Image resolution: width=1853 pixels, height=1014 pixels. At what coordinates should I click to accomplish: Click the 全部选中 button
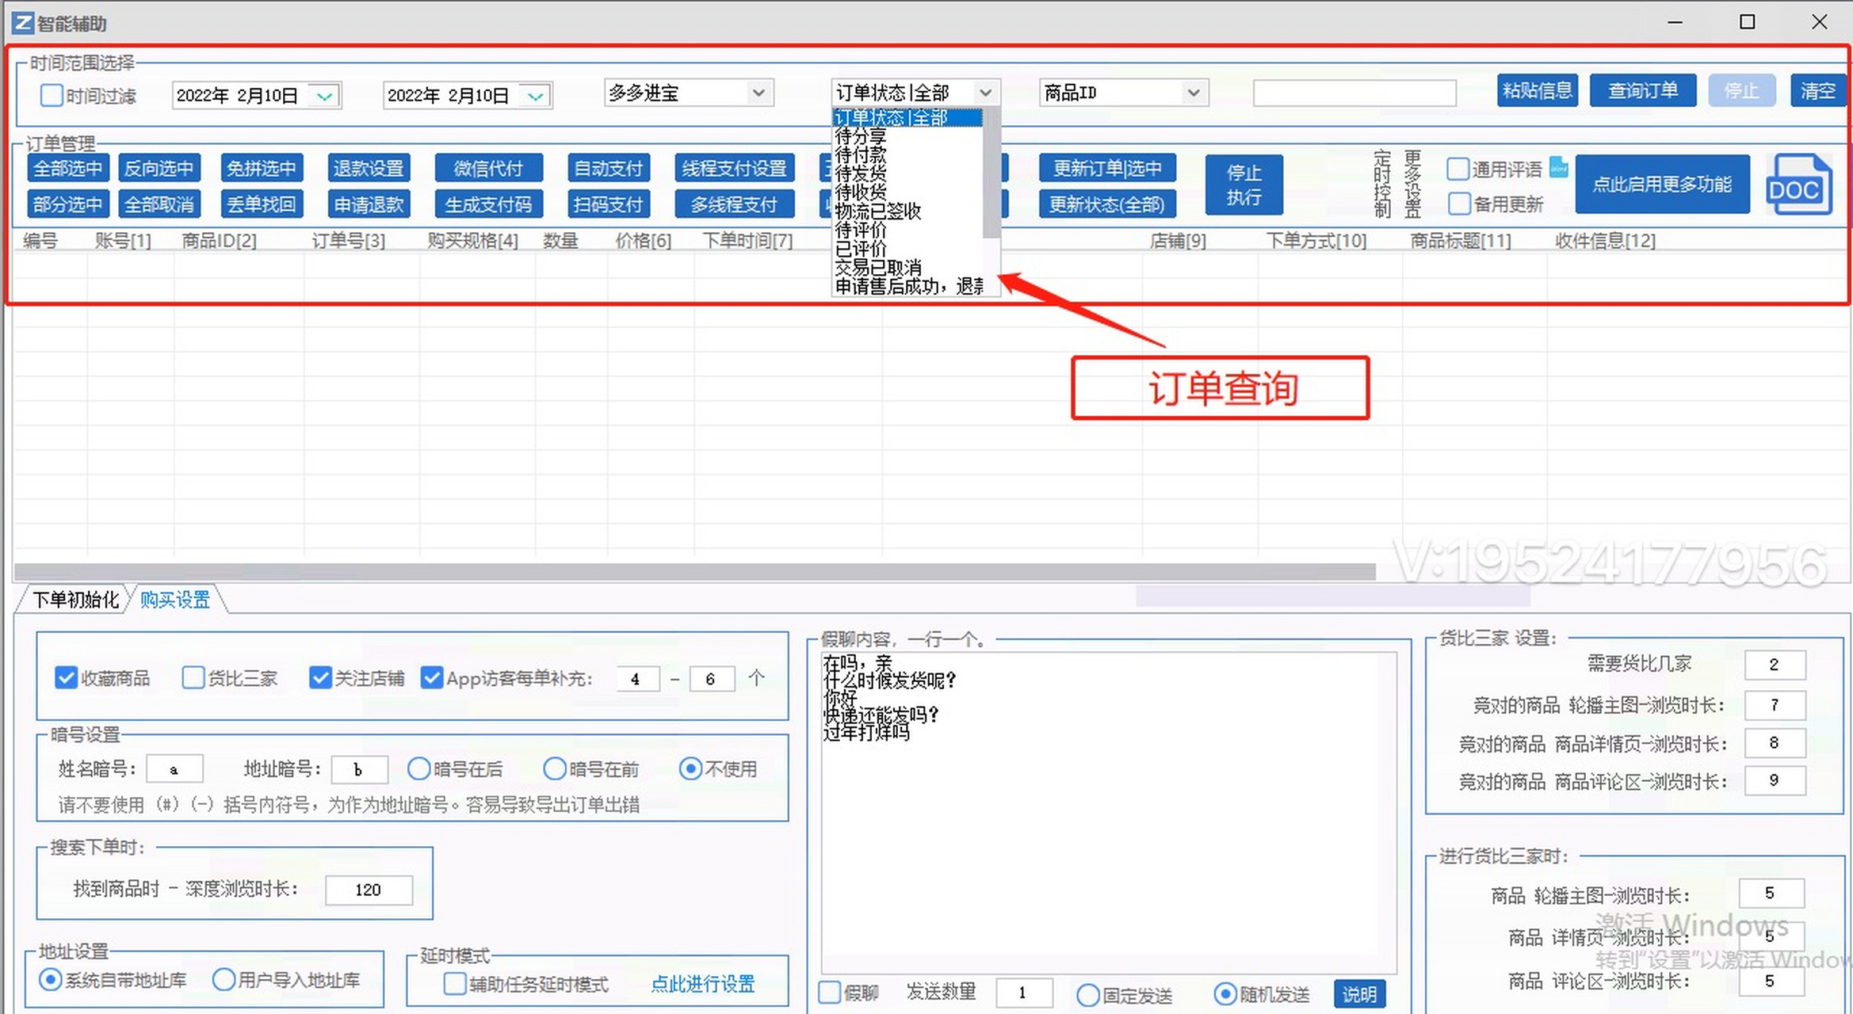[68, 168]
